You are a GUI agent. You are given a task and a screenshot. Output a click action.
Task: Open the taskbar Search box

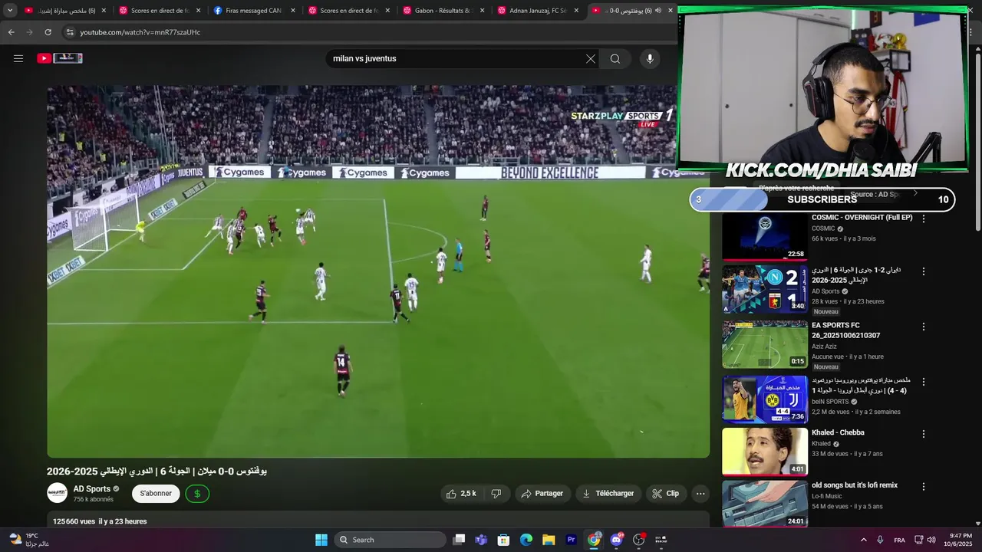389,540
